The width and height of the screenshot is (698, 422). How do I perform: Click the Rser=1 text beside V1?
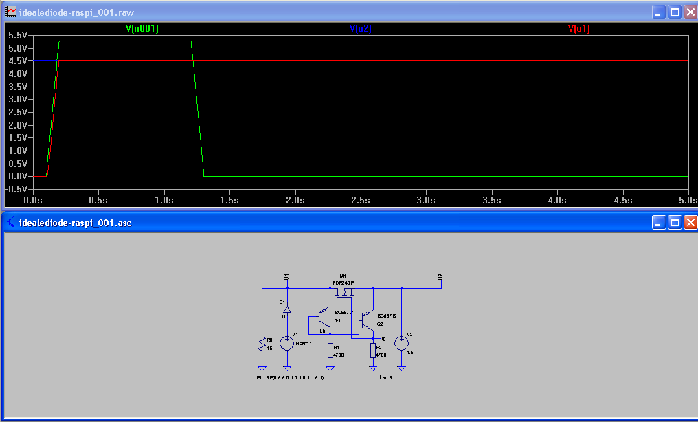click(x=304, y=343)
